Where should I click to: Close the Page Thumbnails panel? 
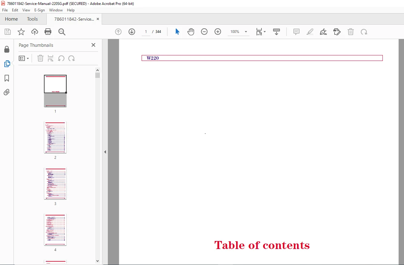tap(93, 45)
